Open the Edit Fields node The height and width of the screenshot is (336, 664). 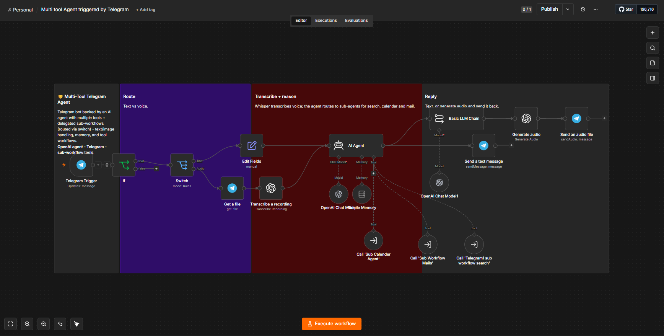(x=252, y=145)
